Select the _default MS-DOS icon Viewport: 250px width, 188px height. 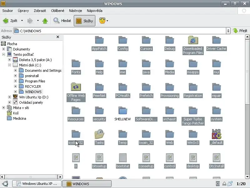coord(216,134)
